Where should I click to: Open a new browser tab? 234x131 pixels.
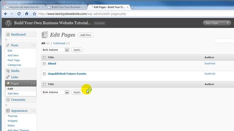(134, 7)
